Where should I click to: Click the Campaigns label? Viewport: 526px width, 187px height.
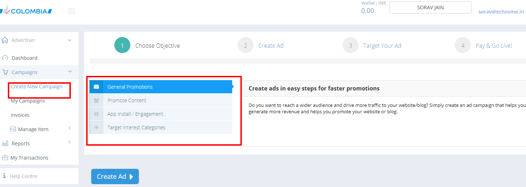25,72
